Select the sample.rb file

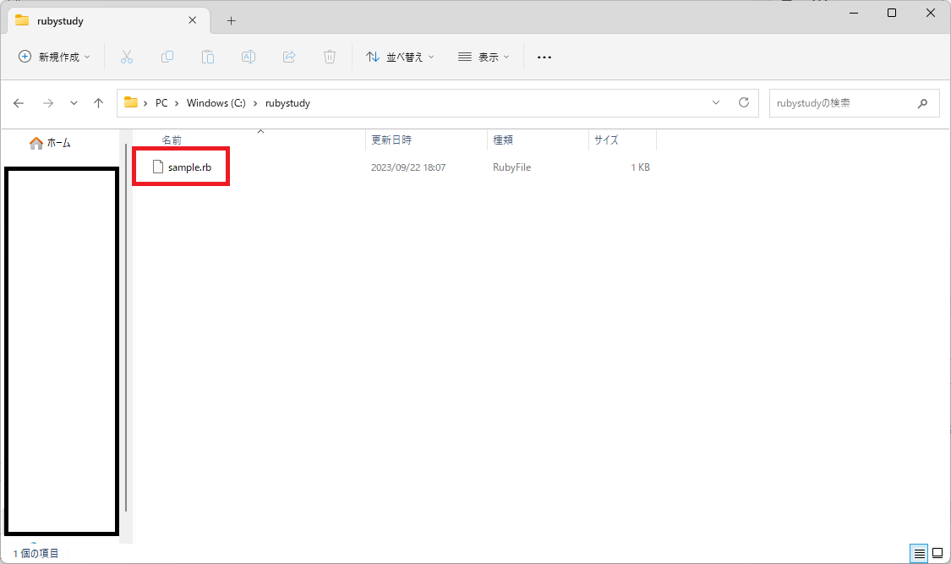tap(189, 167)
